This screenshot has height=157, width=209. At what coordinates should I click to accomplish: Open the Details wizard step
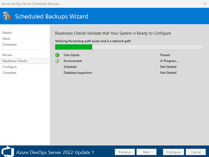(7, 33)
